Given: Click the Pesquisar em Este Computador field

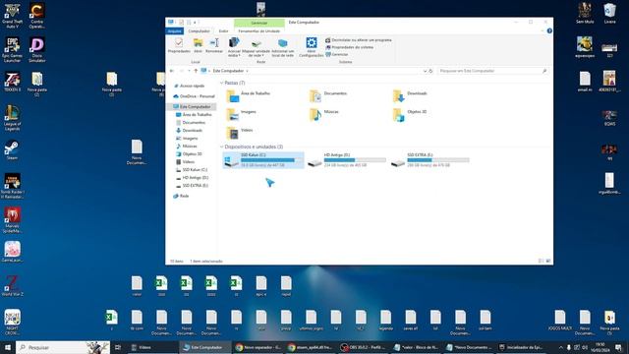Looking at the screenshot, I should point(492,71).
